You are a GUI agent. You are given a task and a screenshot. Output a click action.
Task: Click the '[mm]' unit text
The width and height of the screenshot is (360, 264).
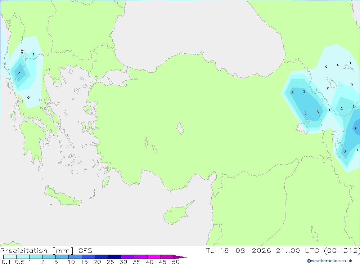pos(63,251)
